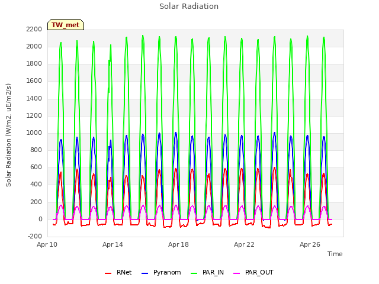Click the 1200 y-axis tick label

click(x=34, y=116)
